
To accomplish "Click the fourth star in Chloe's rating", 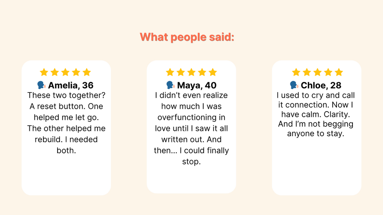I will 328,72.
